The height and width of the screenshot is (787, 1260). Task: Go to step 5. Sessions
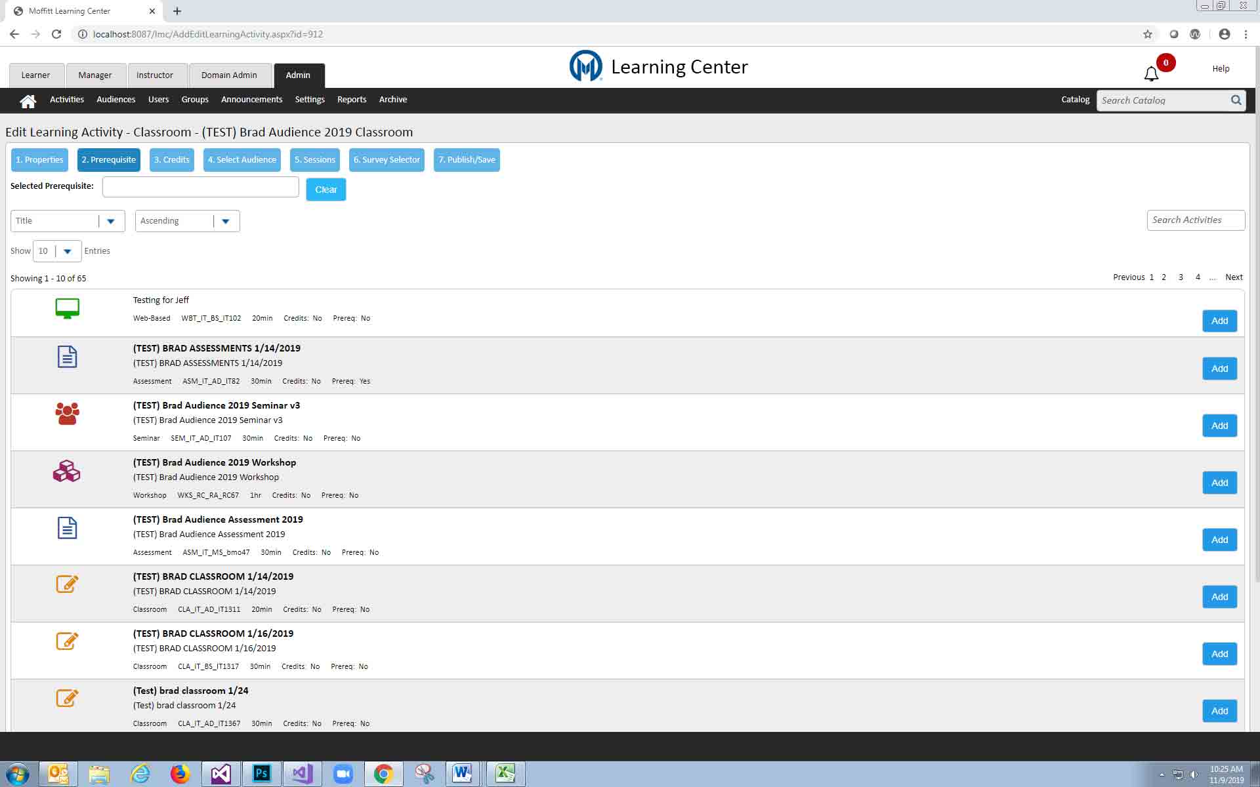[x=314, y=160]
